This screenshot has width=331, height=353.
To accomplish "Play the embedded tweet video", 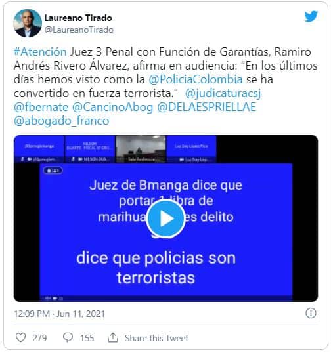I will click(166, 218).
